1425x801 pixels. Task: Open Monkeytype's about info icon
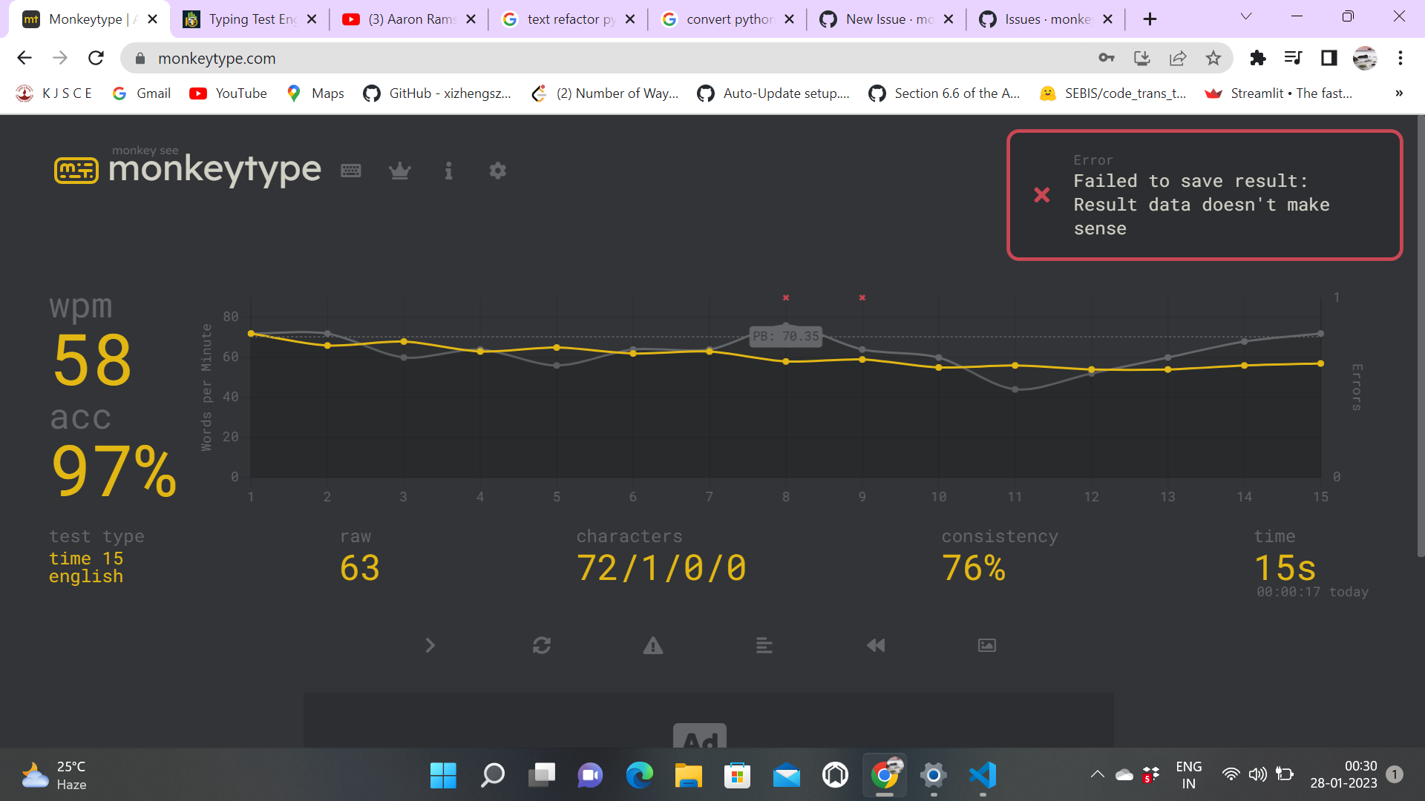[x=448, y=171]
